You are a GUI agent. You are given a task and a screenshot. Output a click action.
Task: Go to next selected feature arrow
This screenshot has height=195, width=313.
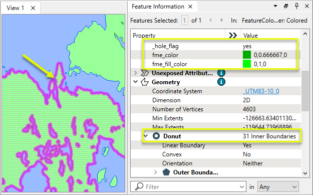221,20
